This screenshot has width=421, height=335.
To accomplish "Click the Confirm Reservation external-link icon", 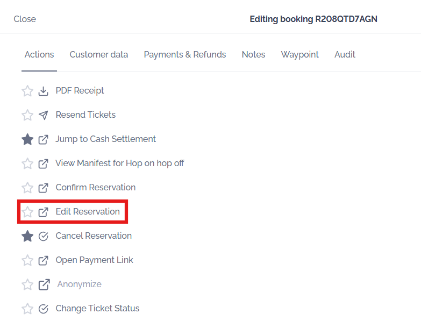I will pos(43,188).
